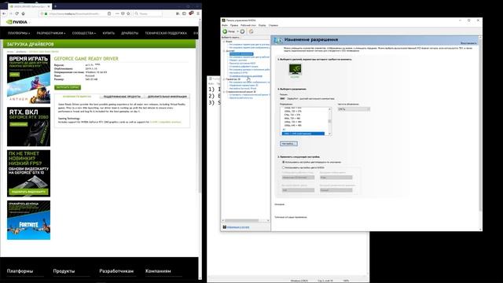This screenshot has height=283, width=503.
Task: Open the system information link at bottom left
Action: click(x=237, y=227)
